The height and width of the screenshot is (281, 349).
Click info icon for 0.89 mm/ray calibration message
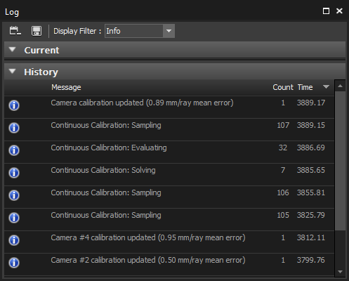[x=14, y=105]
